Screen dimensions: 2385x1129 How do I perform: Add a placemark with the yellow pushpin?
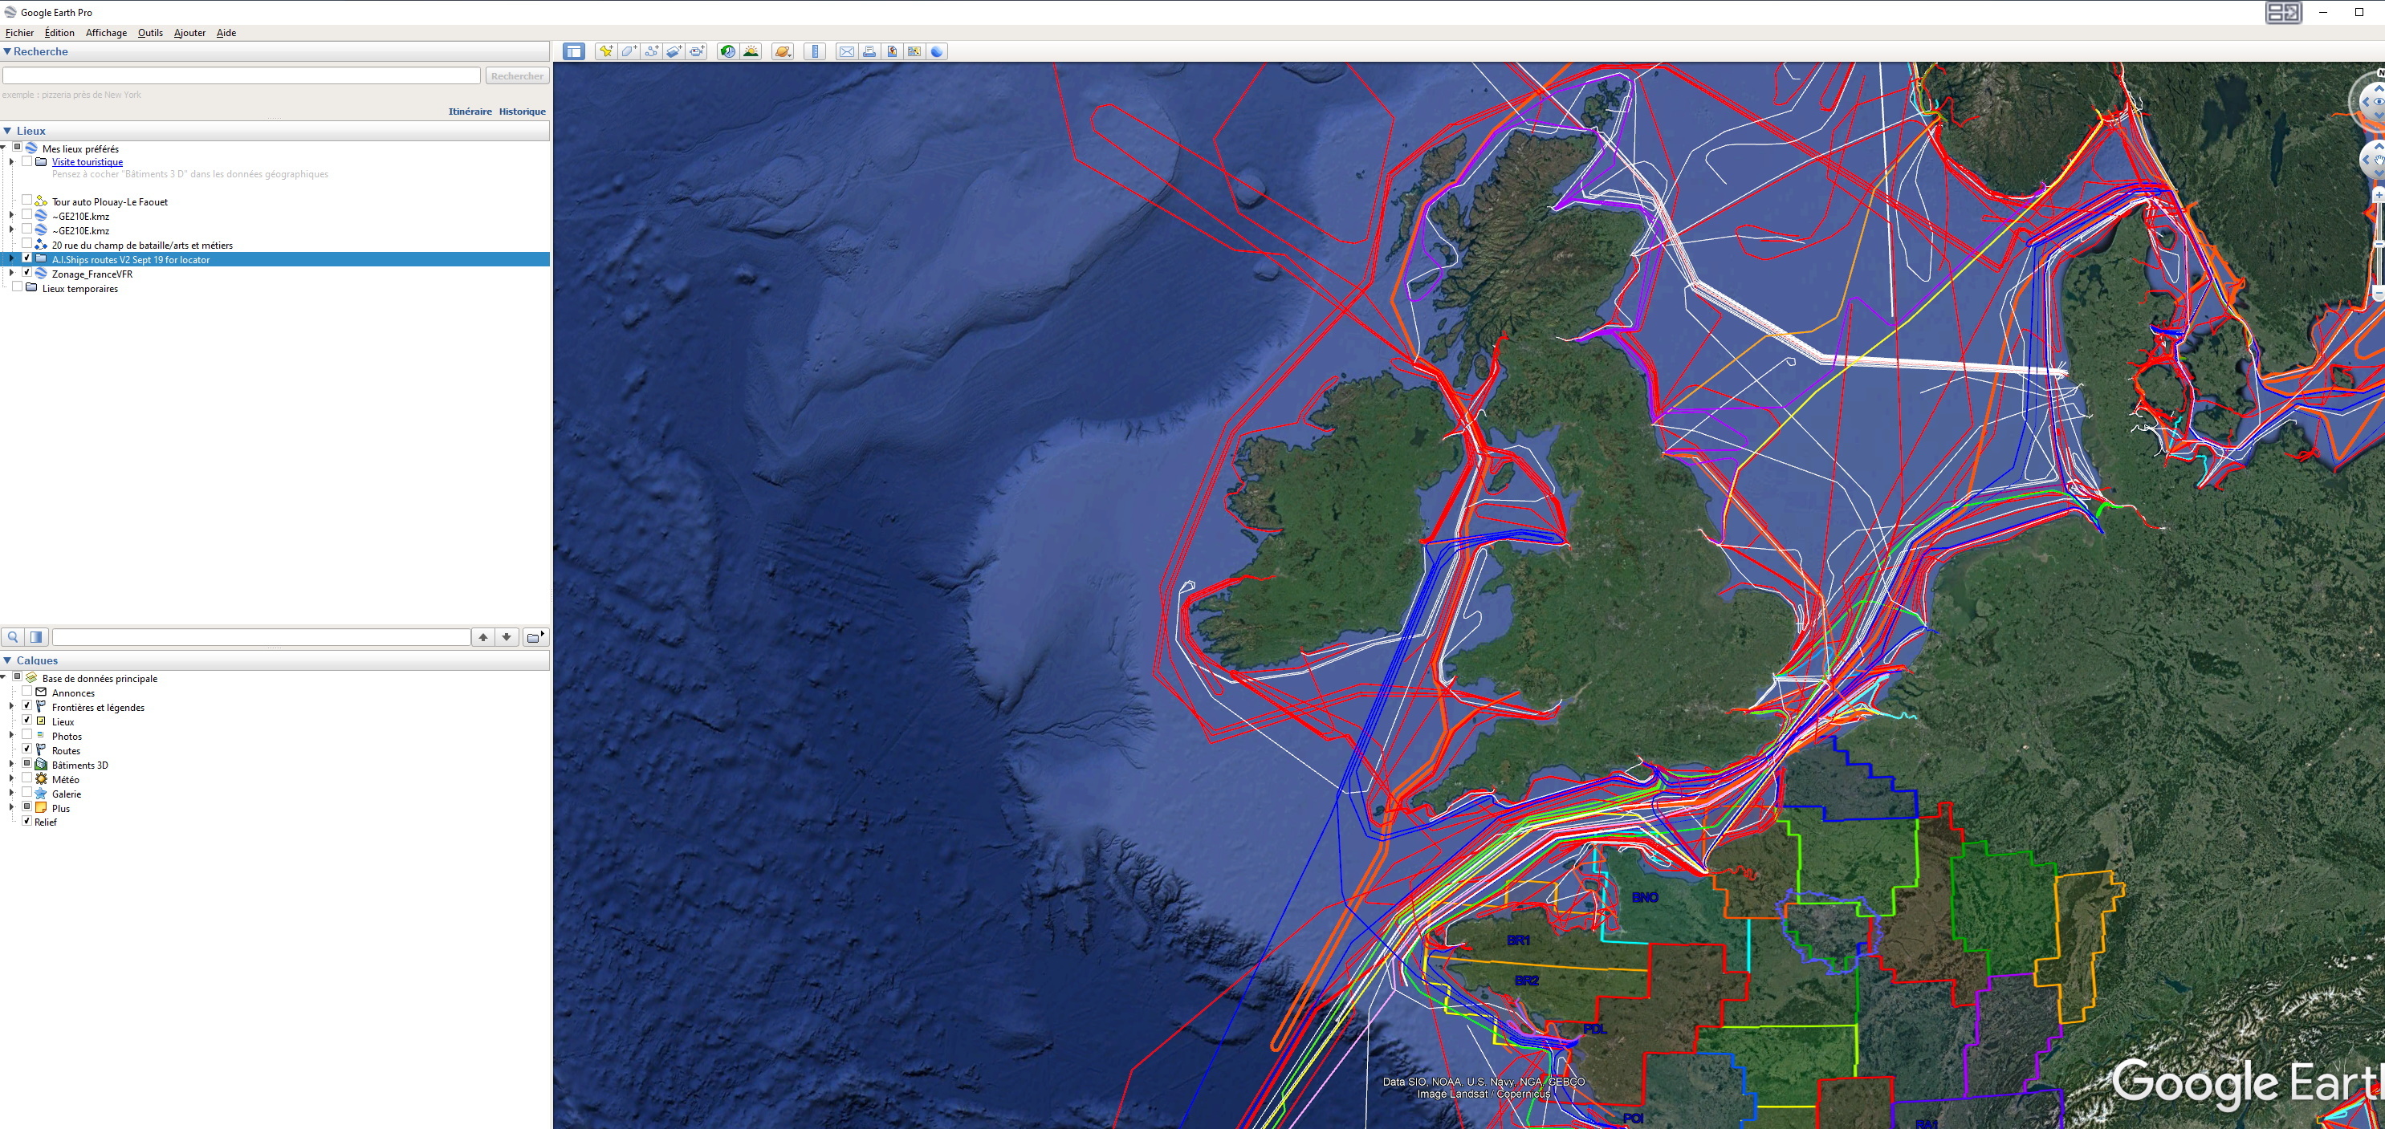[605, 52]
